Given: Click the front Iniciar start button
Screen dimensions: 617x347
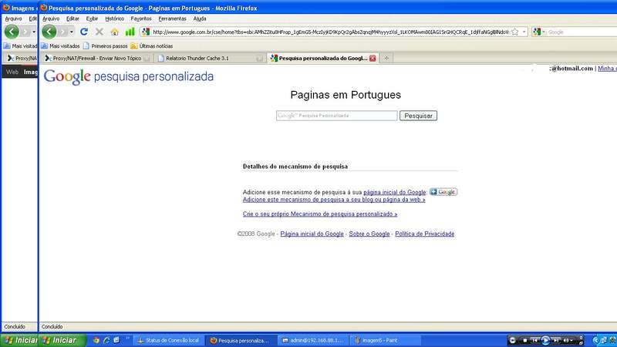Looking at the screenshot, I should (x=61, y=340).
